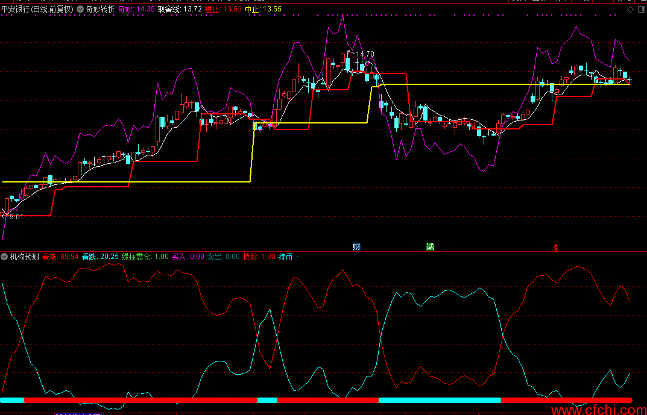
Task: Open the 减 shareholder reduction marker
Action: pos(430,246)
